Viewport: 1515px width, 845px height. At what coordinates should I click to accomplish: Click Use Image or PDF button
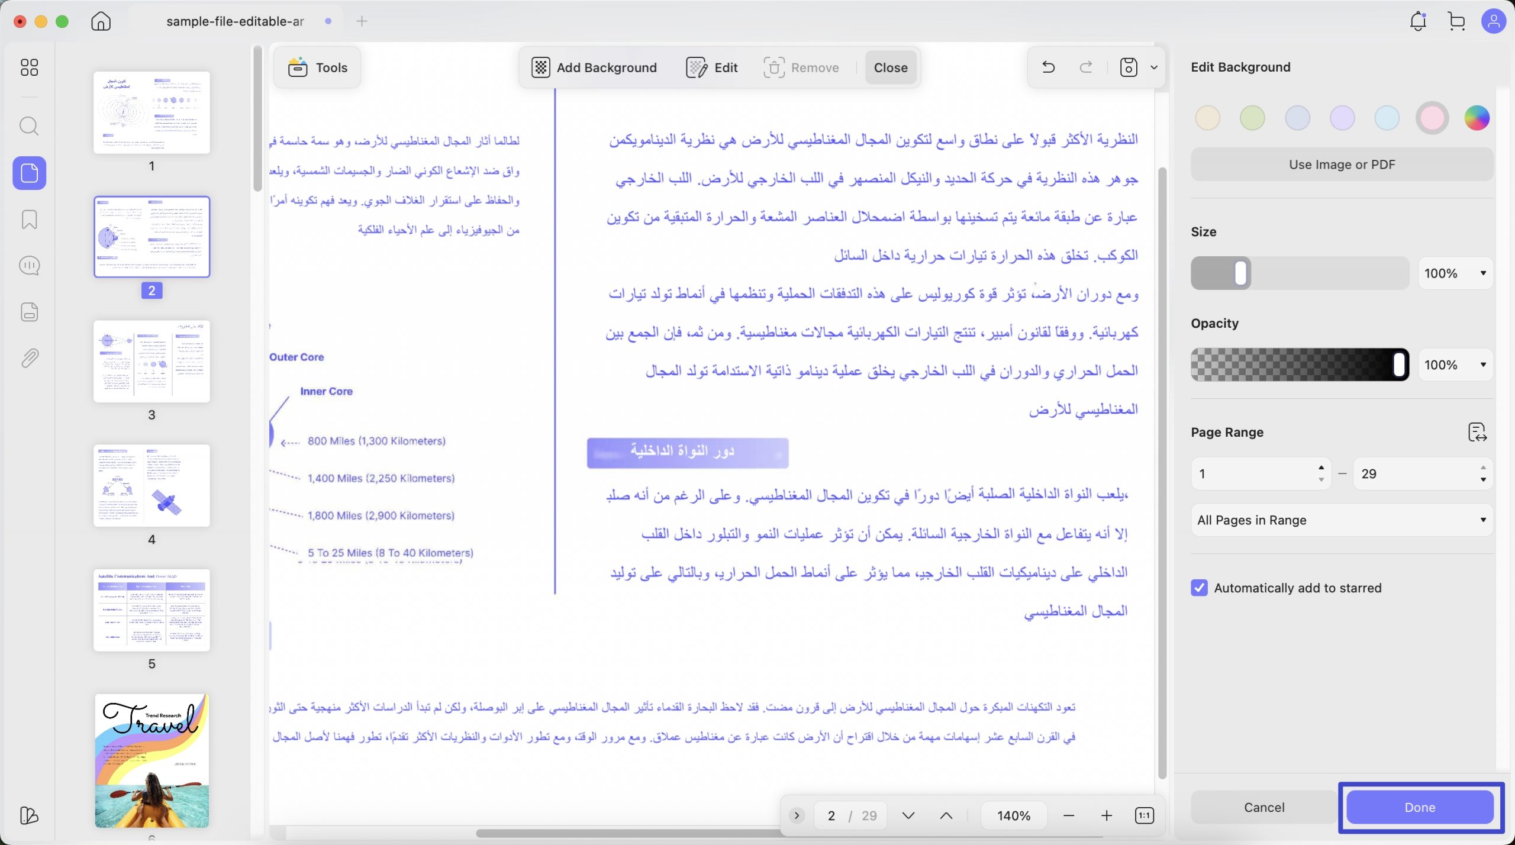[1342, 165]
